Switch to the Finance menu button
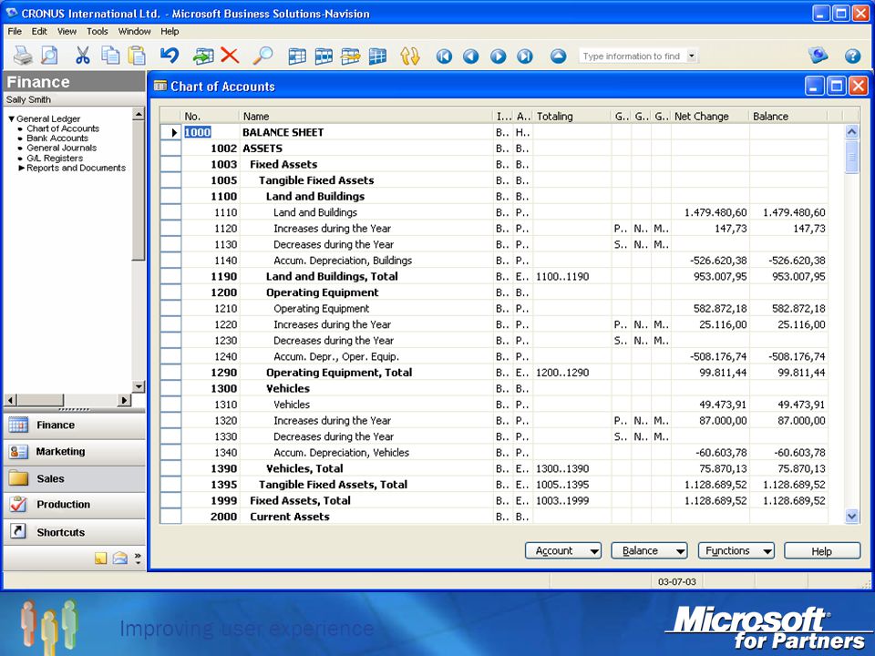This screenshot has width=875, height=656. (75, 425)
